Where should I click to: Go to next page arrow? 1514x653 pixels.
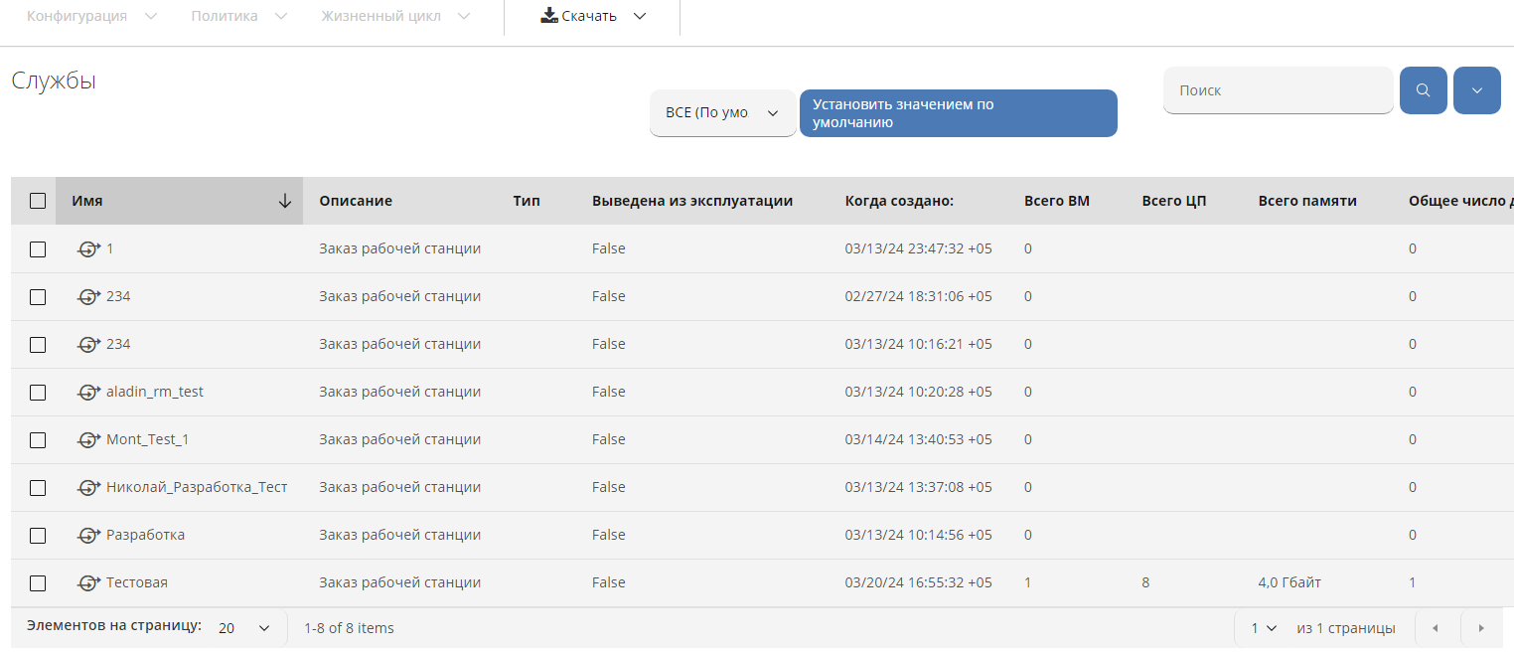(1481, 628)
